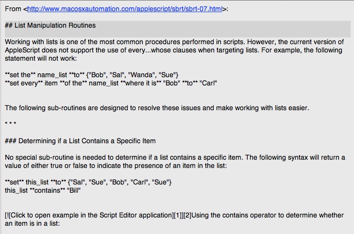This screenshot has height=234, width=354.
Task: Place cursor in "Working with lists" paragraph line
Action: tap(174, 42)
